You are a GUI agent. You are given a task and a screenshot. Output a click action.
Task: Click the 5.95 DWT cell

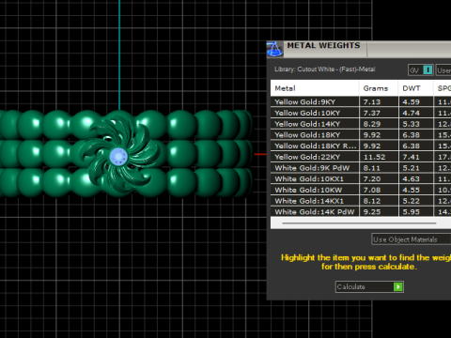click(x=416, y=211)
